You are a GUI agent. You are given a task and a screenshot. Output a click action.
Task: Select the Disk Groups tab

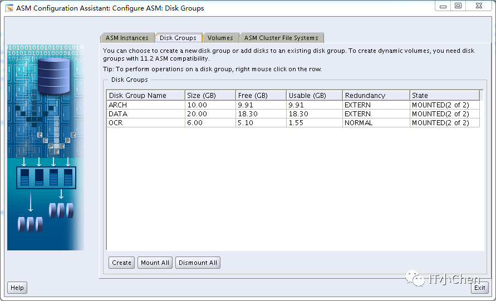pos(178,38)
